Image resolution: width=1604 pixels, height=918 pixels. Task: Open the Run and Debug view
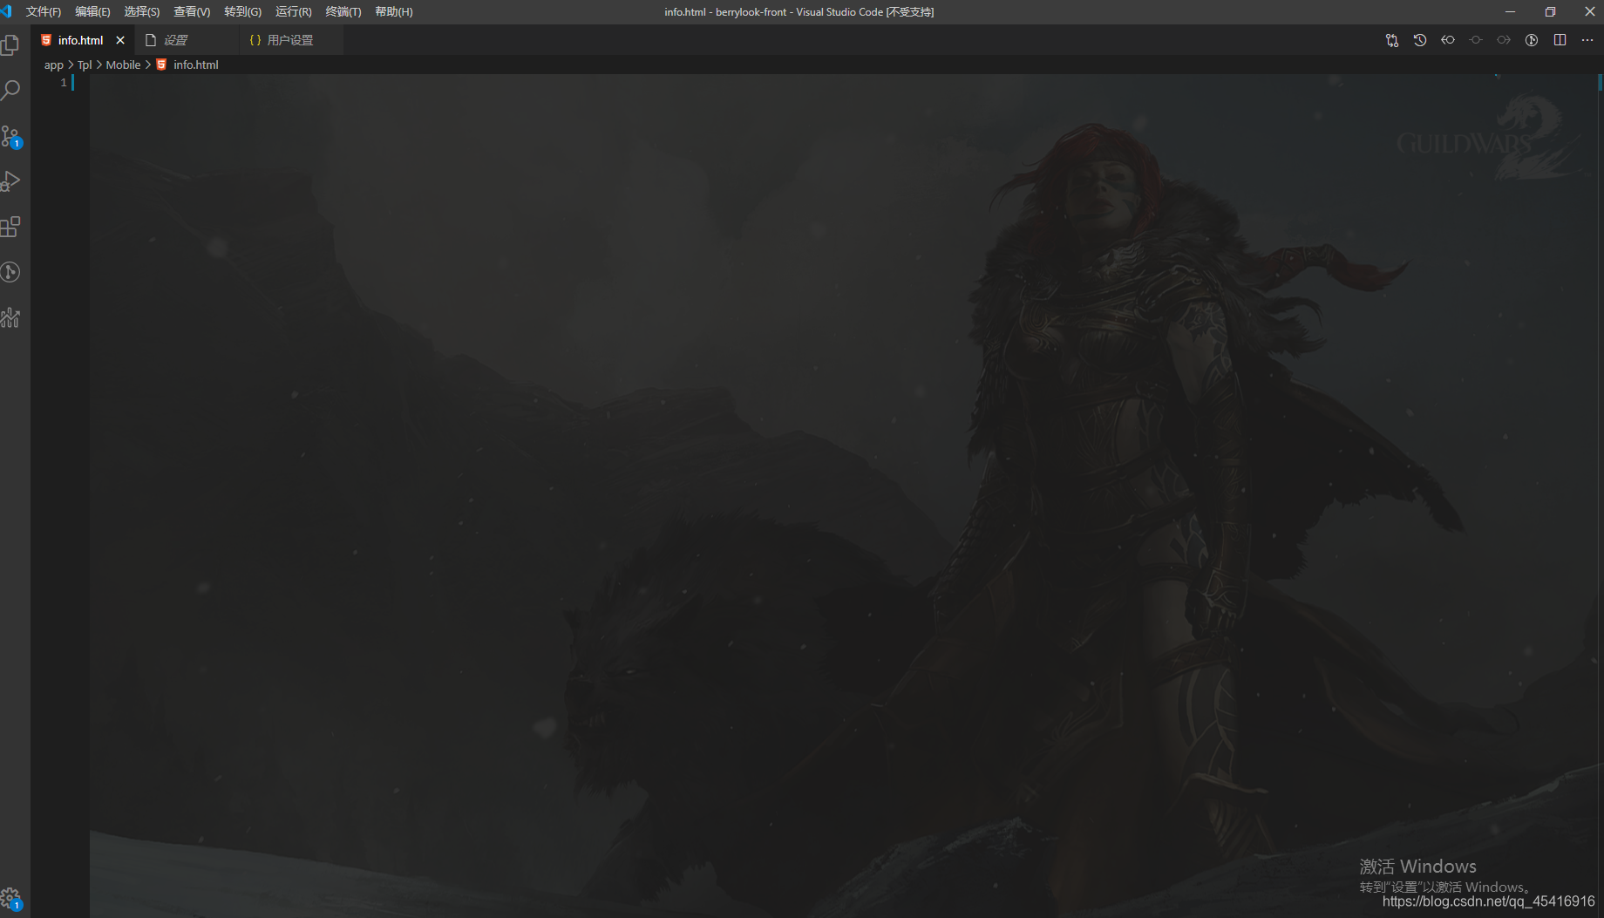click(10, 181)
